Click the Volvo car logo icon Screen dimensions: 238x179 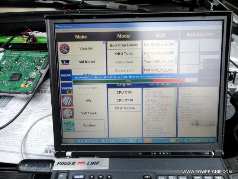tap(66, 75)
